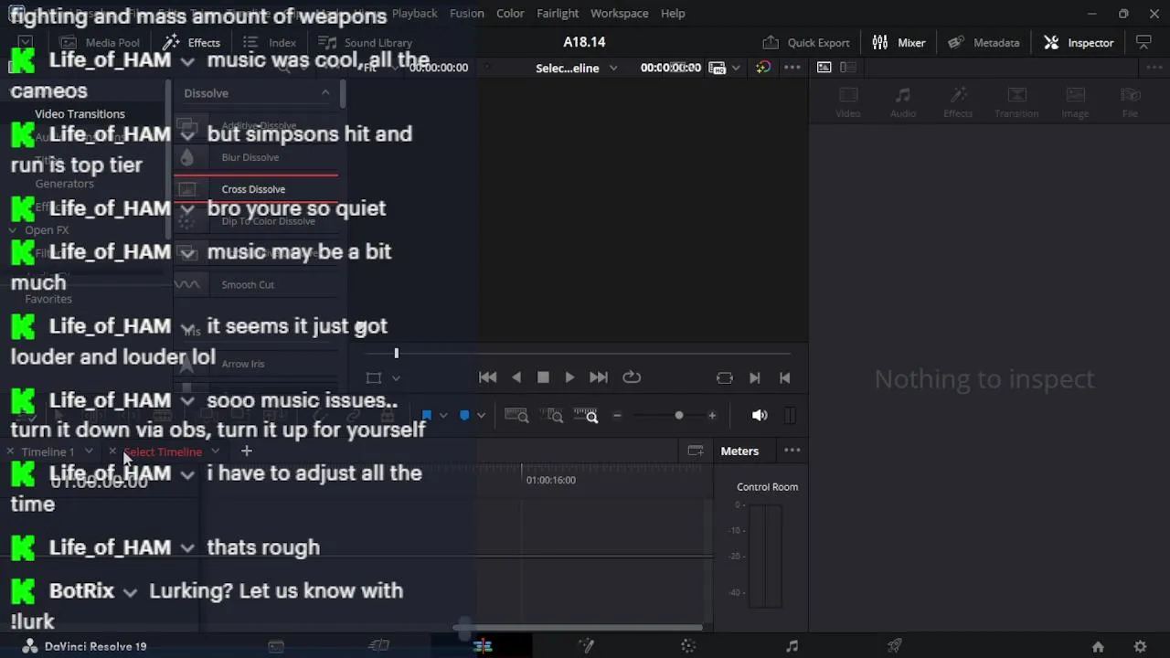Click the colorful bypass grades and effects icon
This screenshot has height=658, width=1170.
[x=763, y=68]
